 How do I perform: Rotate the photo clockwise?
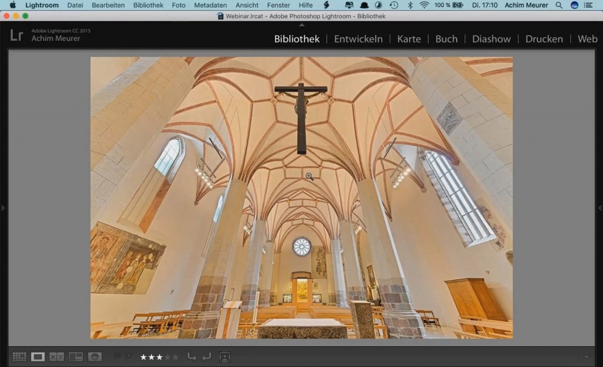pos(206,357)
